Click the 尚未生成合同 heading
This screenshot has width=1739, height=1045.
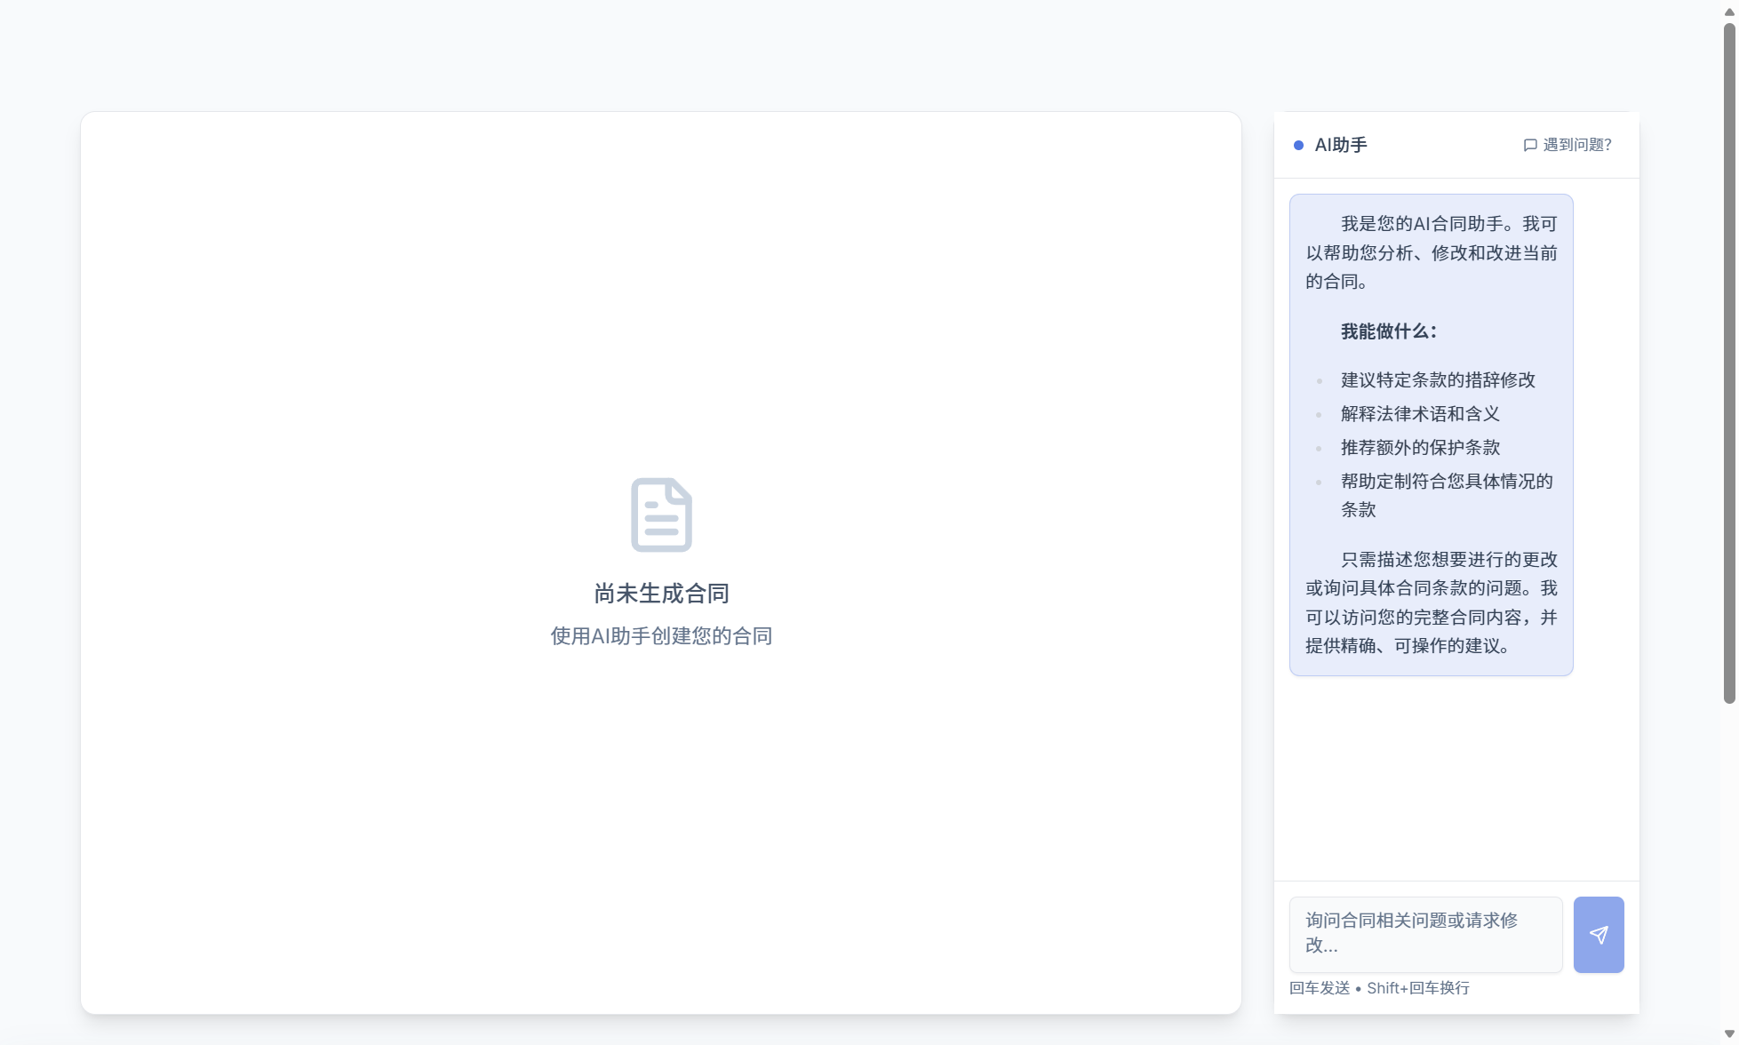[x=661, y=594]
